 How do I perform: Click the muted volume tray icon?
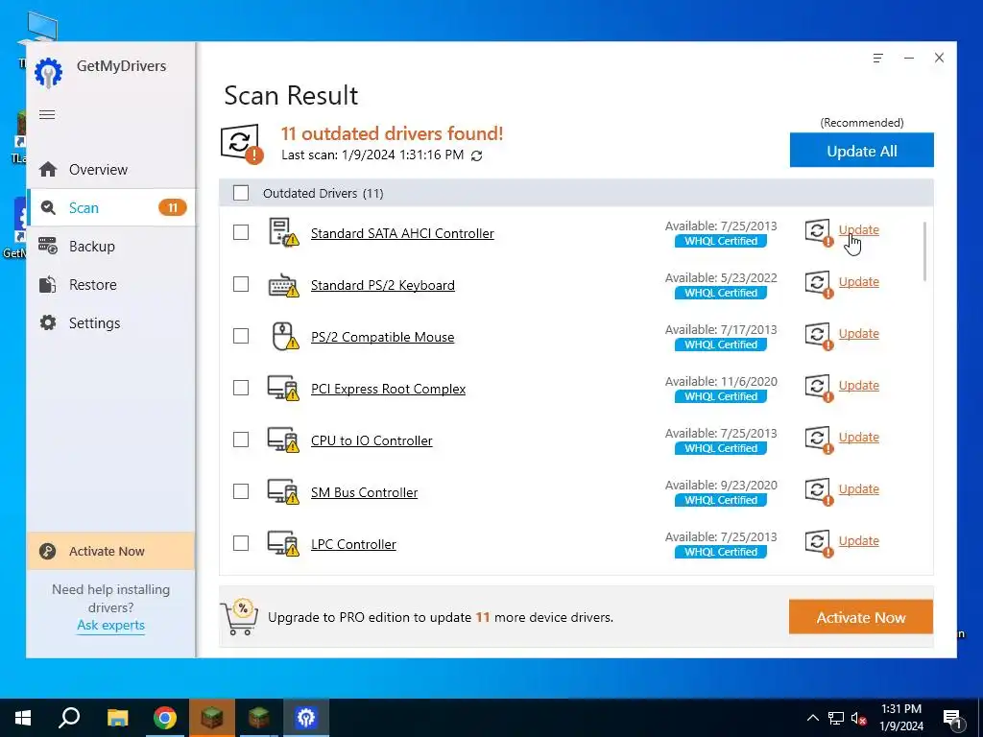858,718
